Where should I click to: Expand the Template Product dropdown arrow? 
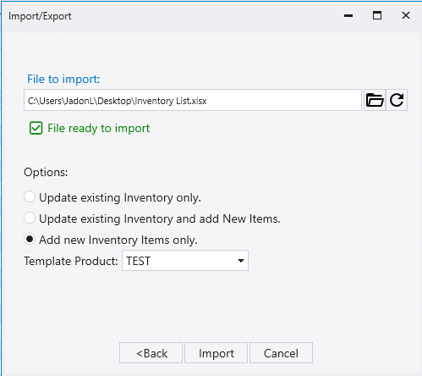(241, 261)
